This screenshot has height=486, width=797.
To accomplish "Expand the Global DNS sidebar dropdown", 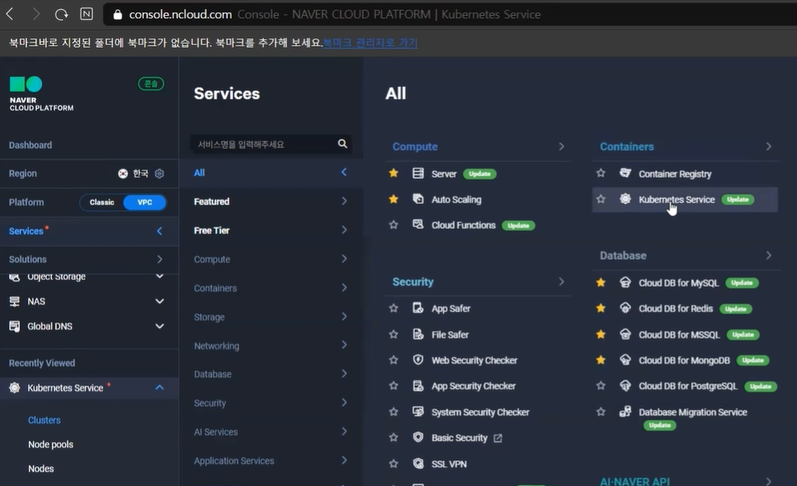I will pos(159,327).
